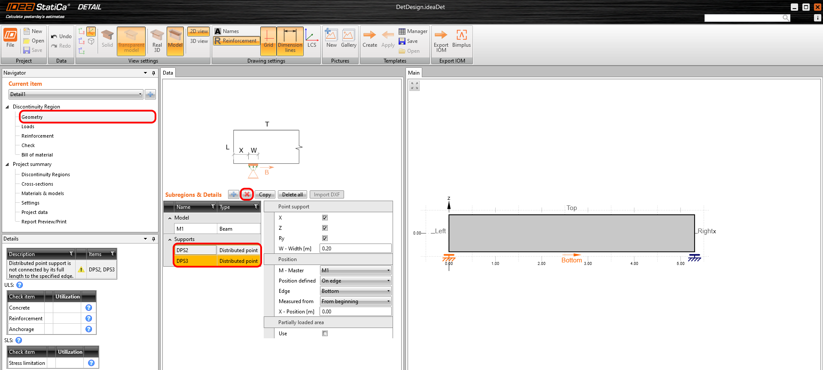Enable the partially loaded area Use checkbox

(325, 334)
